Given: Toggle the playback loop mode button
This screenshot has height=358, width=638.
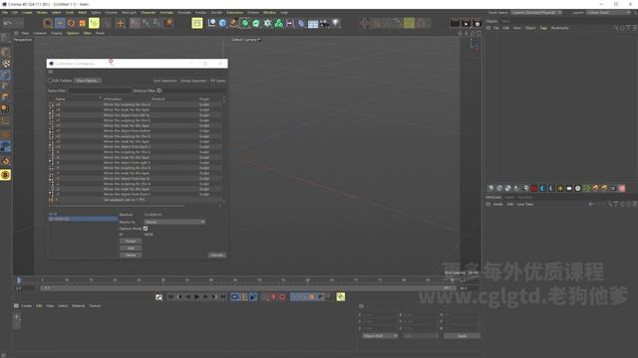Looking at the screenshot, I should point(235,297).
